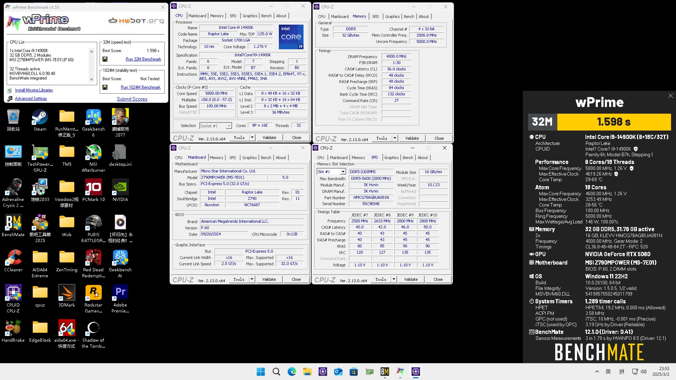Click save icon beside Run 32M Benchmark
The image size is (676, 380).
105,59
